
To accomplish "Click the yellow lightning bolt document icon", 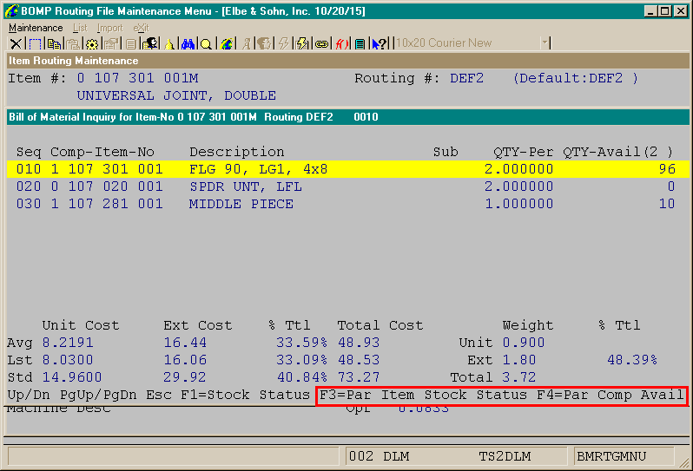I will (x=303, y=43).
